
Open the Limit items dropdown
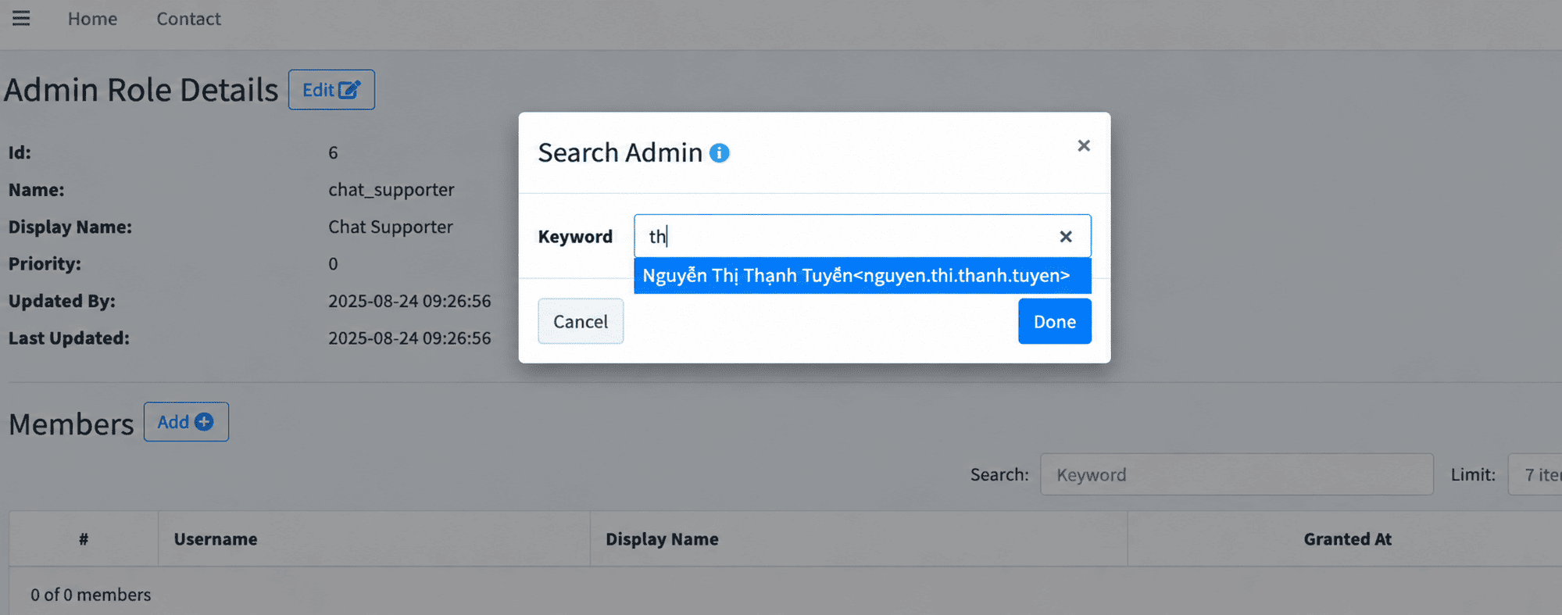coord(1535,474)
